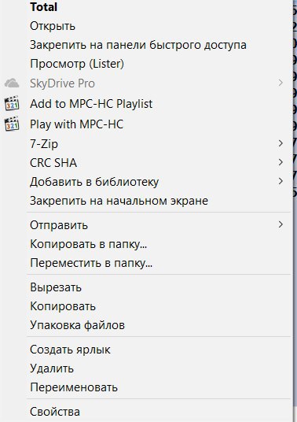Open Просмотр (Lister)
297x422 pixels.
click(77, 64)
